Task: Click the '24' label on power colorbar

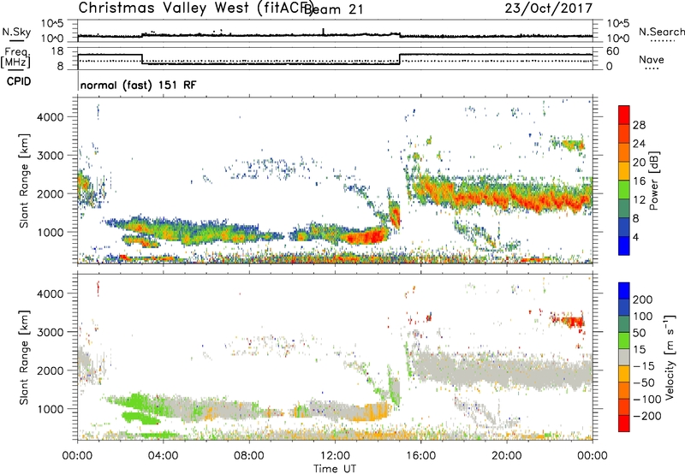Action: coord(639,144)
